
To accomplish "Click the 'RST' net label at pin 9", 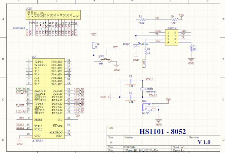I will (22, 118).
